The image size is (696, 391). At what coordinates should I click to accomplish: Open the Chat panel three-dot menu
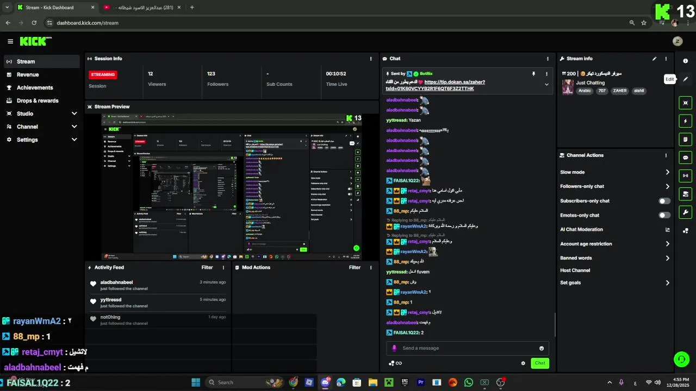pos(548,59)
